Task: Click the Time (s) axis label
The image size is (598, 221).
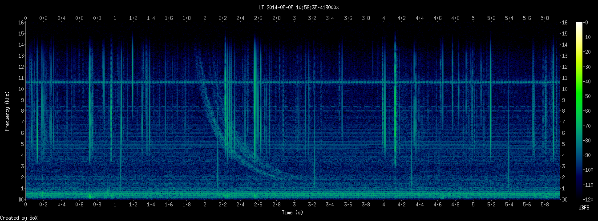Action: [292, 213]
